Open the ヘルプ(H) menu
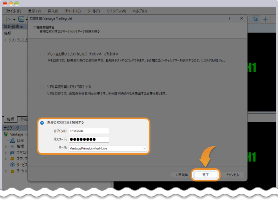 pos(140,11)
